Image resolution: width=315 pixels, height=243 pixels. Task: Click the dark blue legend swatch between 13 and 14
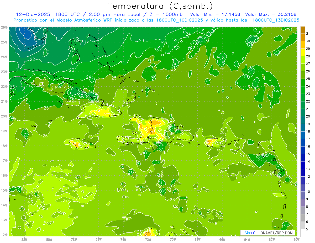[303, 165]
